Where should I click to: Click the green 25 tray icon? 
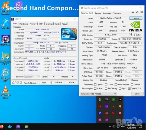(113, 100)
